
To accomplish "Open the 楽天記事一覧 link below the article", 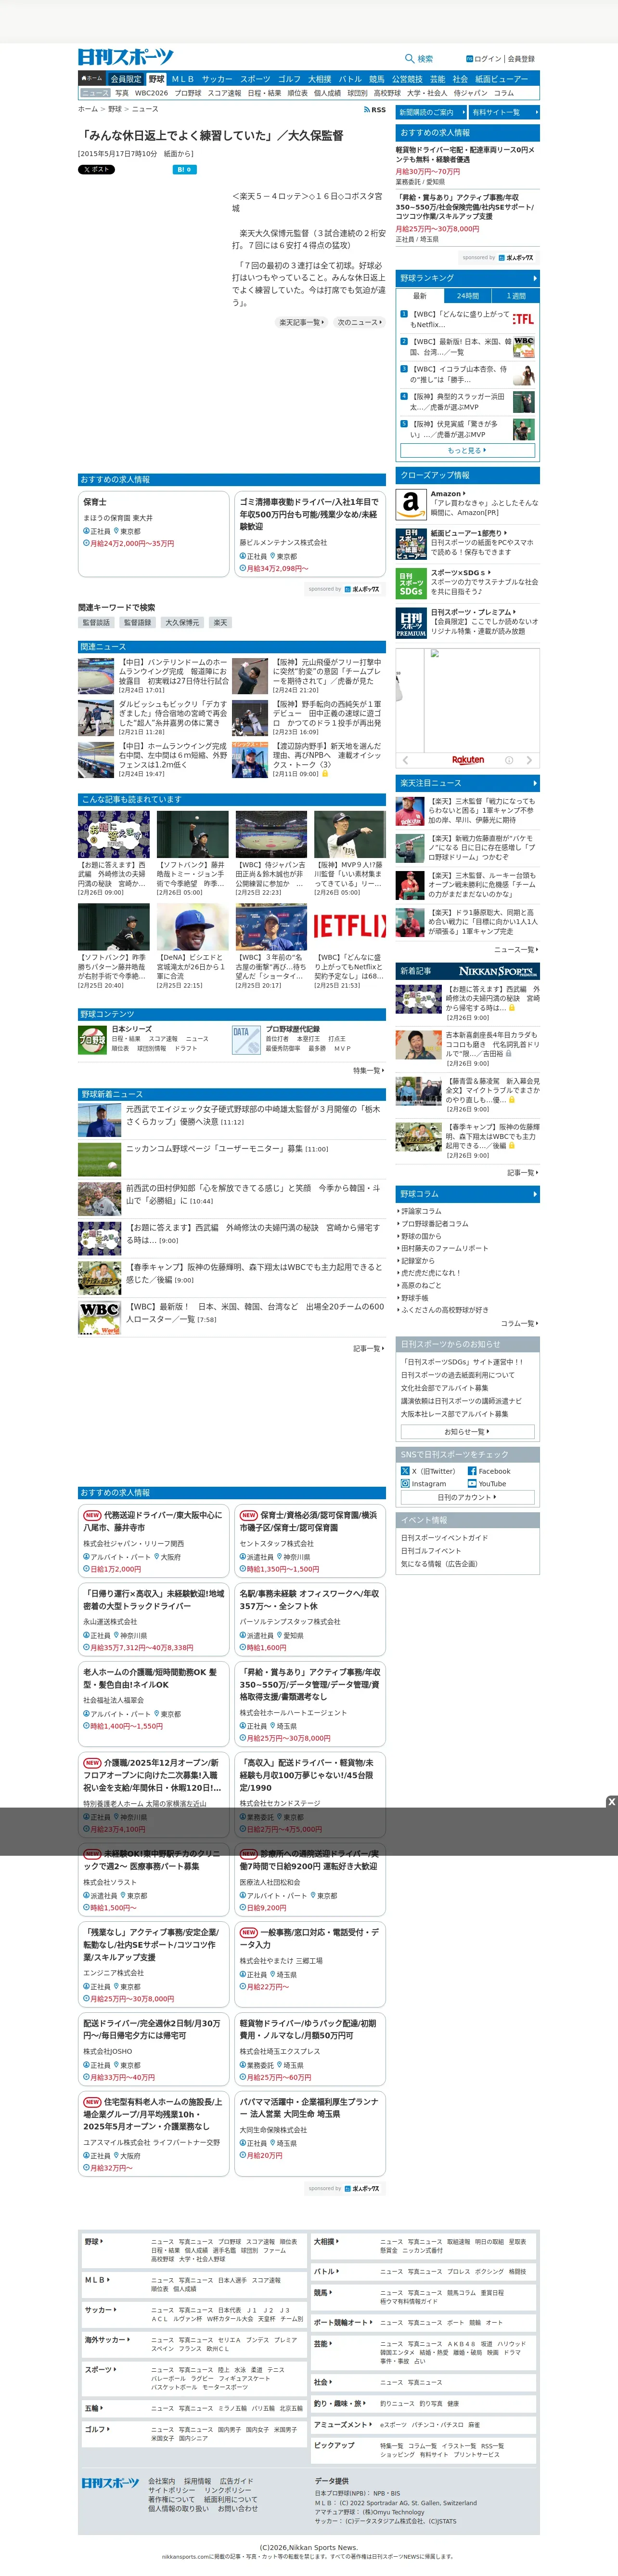I will tap(300, 322).
